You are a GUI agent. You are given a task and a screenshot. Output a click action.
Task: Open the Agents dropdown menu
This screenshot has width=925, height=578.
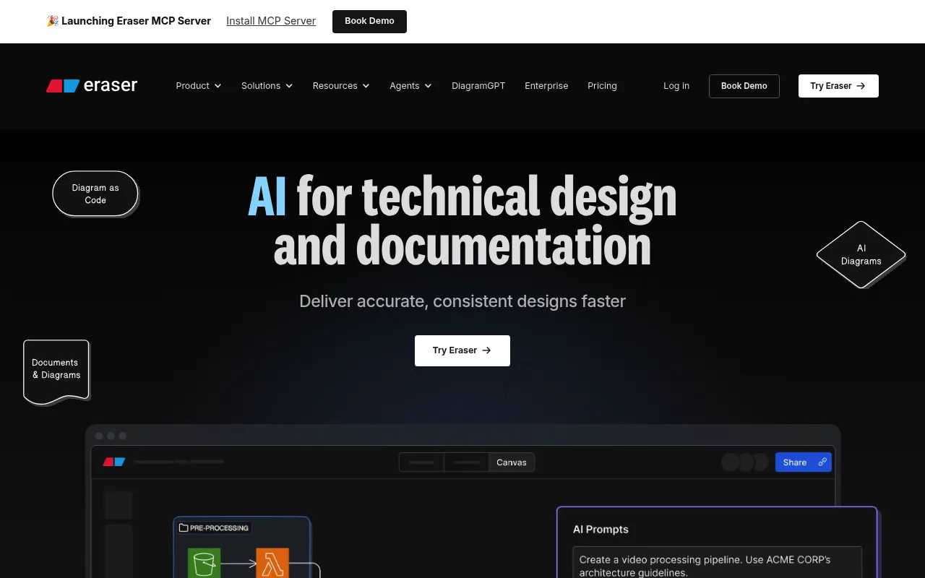[x=410, y=86]
